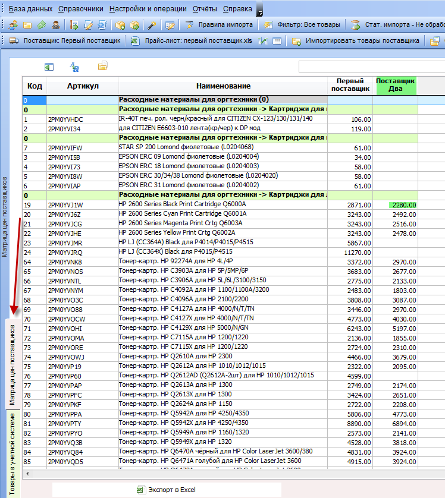Click 'Стат. импорта' hourglass toolbar item
The width and height of the screenshot is (445, 498).
(397, 25)
